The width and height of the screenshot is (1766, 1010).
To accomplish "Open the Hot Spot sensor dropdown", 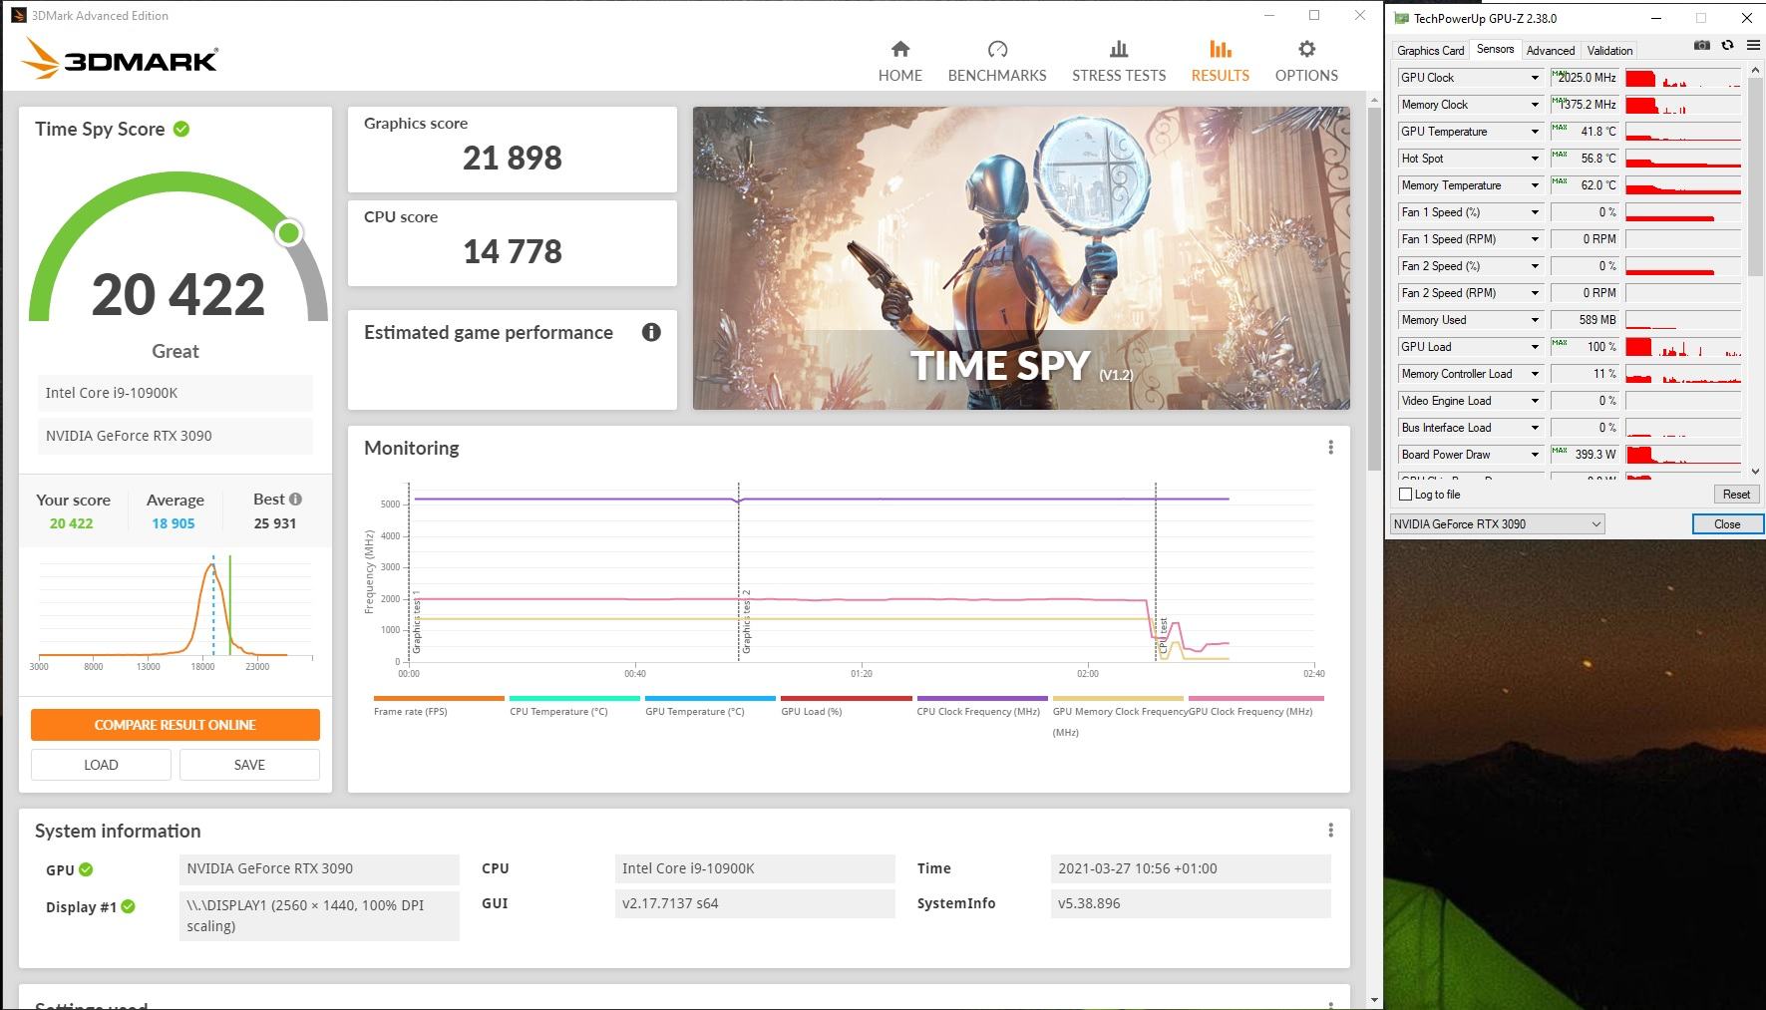I will click(x=1535, y=159).
